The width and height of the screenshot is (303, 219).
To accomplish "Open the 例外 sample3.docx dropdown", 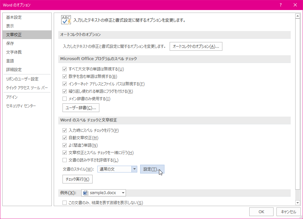I will coord(104,193).
